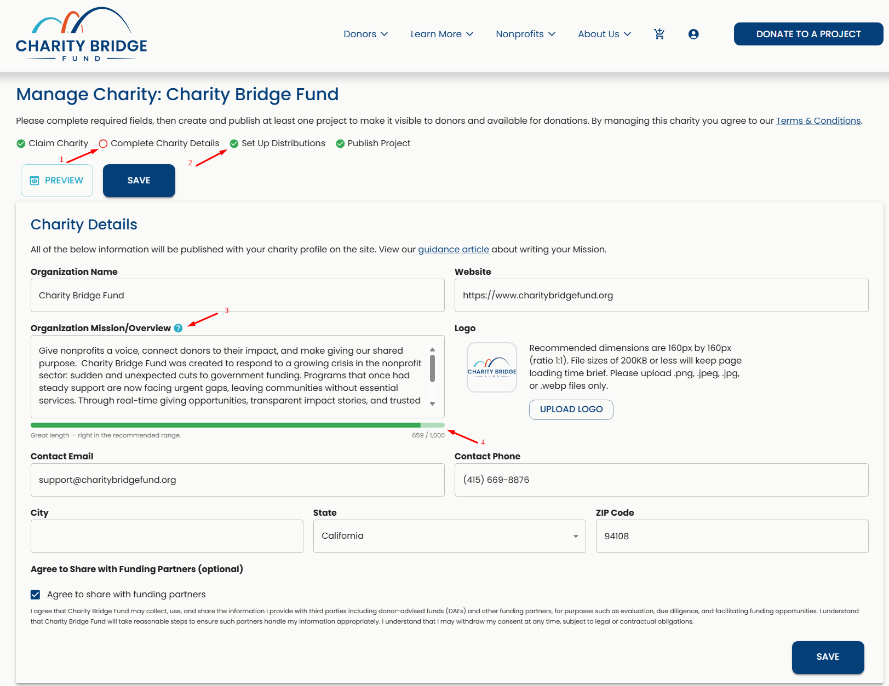Image resolution: width=889 pixels, height=686 pixels.
Task: Expand the About Us menu
Action: [x=605, y=34]
